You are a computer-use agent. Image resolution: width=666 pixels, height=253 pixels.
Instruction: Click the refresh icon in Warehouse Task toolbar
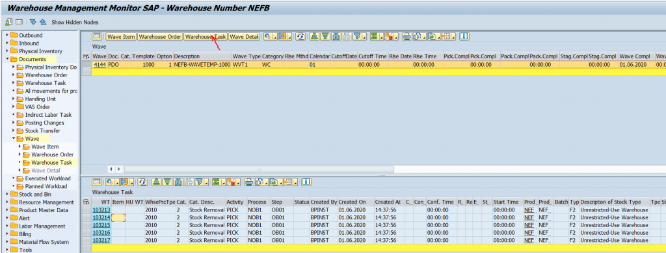tap(142, 182)
